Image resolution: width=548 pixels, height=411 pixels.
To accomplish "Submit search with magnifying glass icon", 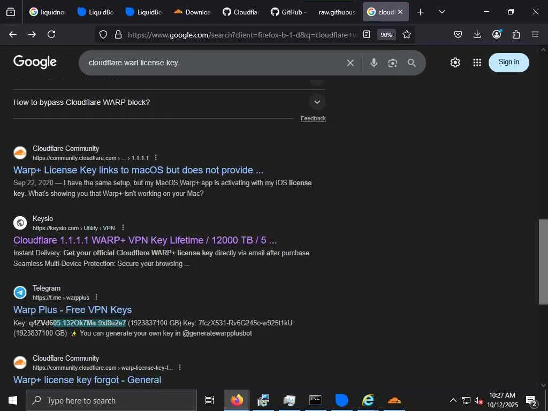I will (412, 63).
